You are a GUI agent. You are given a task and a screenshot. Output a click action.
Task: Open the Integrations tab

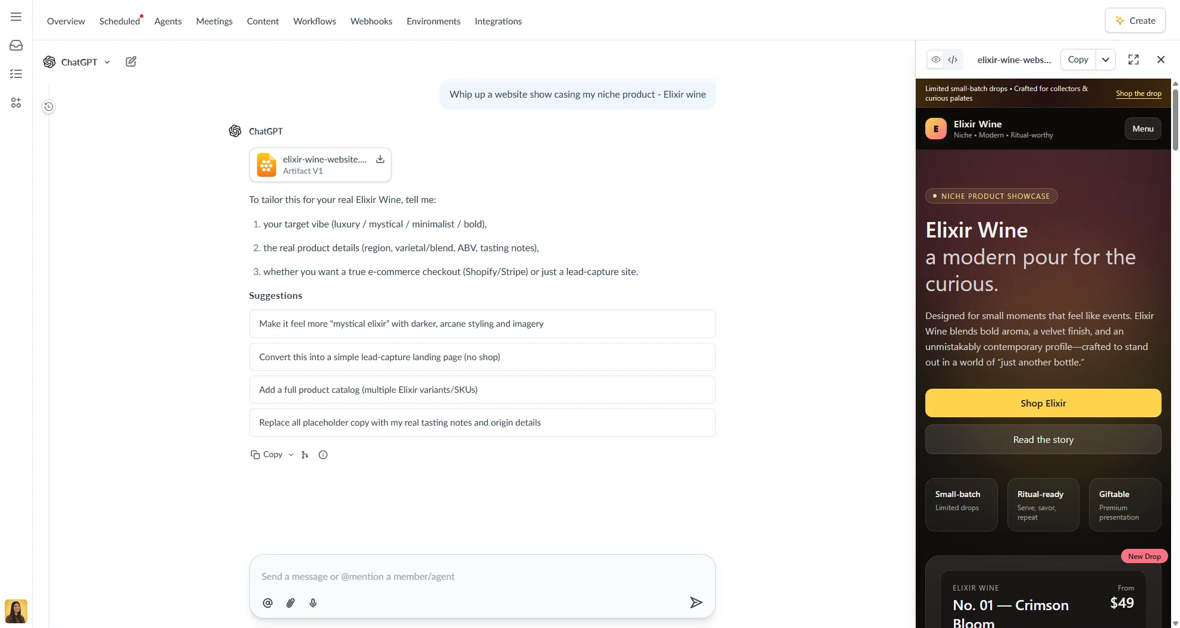[x=497, y=21]
